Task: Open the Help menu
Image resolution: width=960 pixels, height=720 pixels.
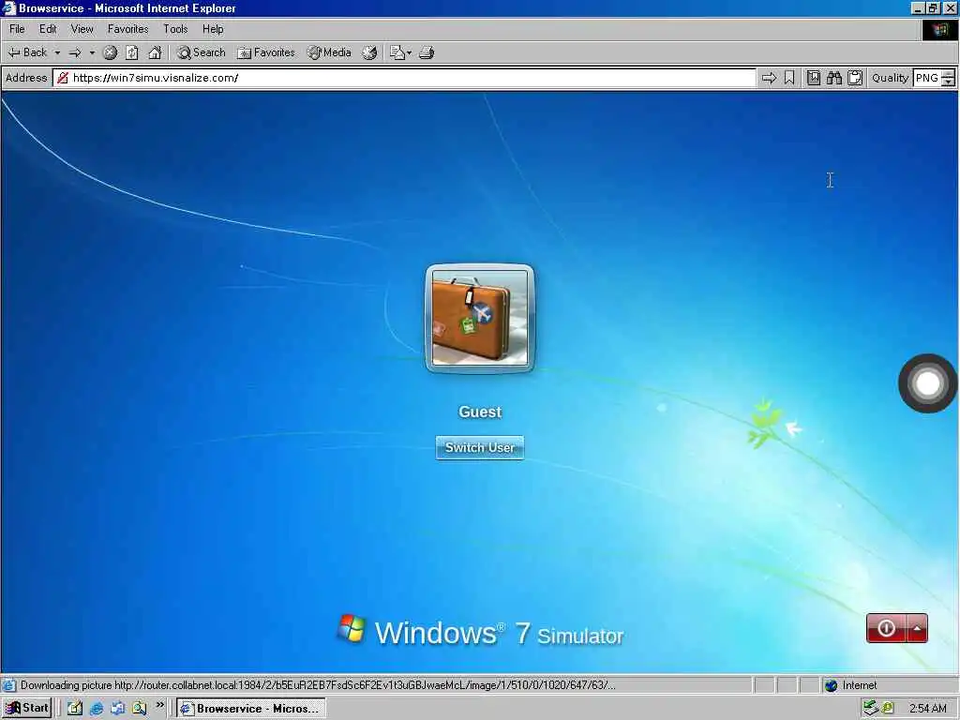Action: pos(213,29)
